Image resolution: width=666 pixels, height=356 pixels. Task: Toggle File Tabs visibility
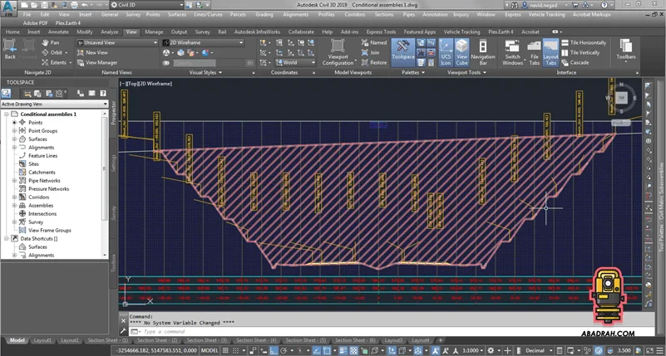pyautogui.click(x=534, y=51)
